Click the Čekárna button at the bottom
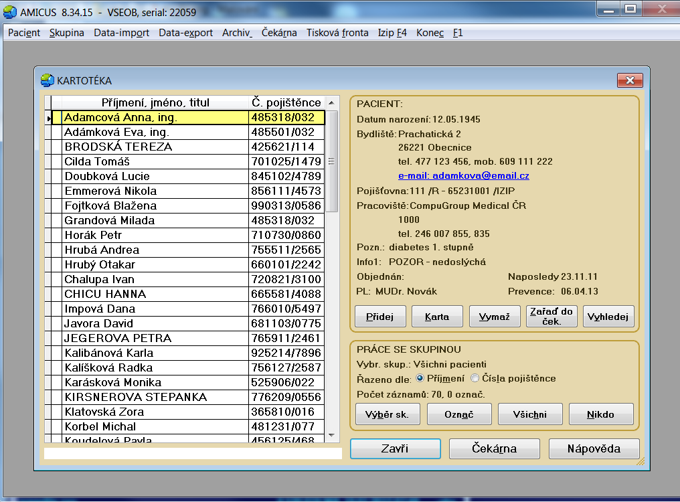The height and width of the screenshot is (502, 680). [495, 448]
